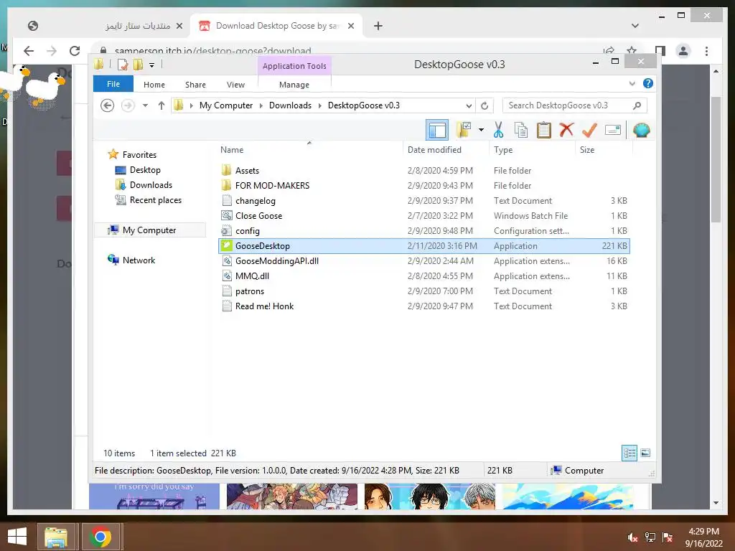Toggle the navigation pane layout button
The width and height of the screenshot is (735, 551).
[437, 130]
